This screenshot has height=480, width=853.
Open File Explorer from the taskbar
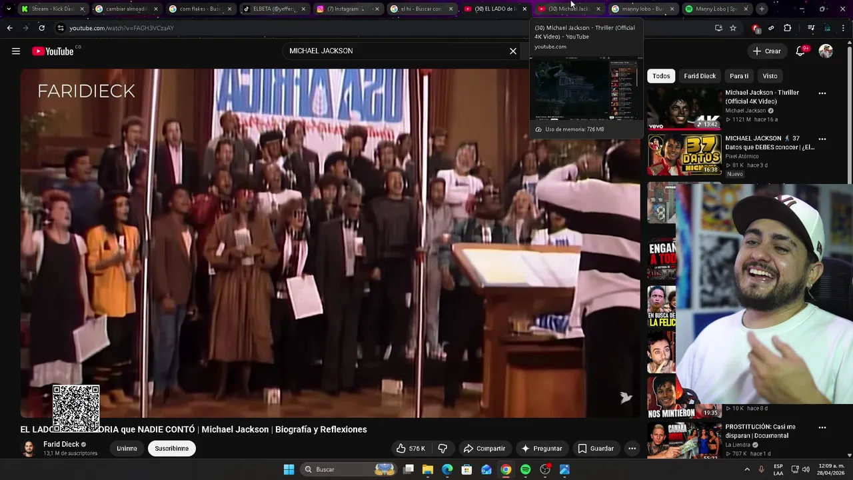click(x=428, y=469)
